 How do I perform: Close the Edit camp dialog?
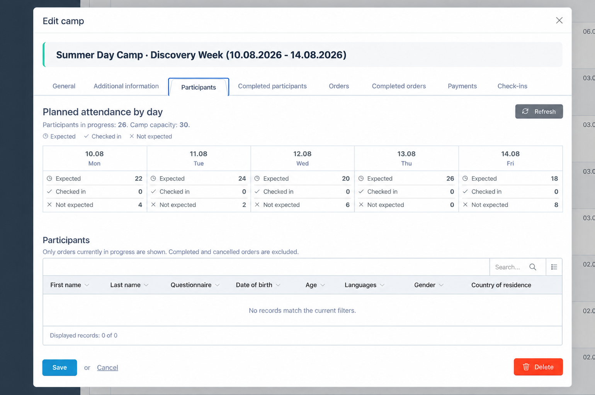pyautogui.click(x=559, y=21)
